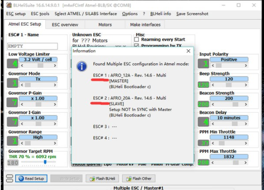Maximize the BLHeliSuite window
Image resolution: width=264 pixels, height=190 pixels.
[239, 5]
